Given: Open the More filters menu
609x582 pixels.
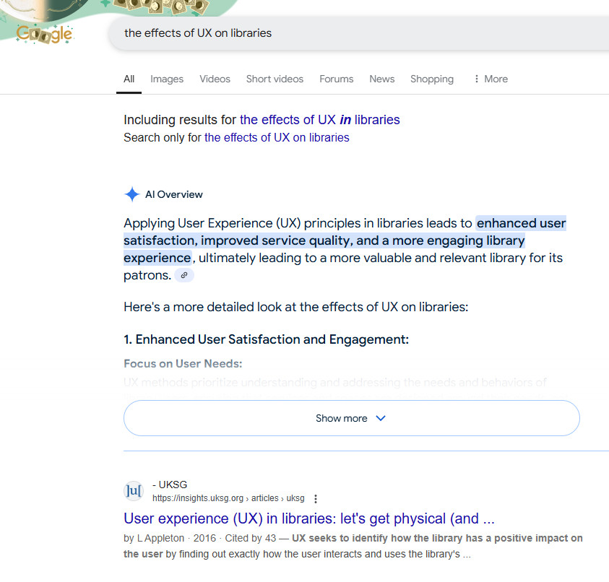Looking at the screenshot, I should coord(491,79).
